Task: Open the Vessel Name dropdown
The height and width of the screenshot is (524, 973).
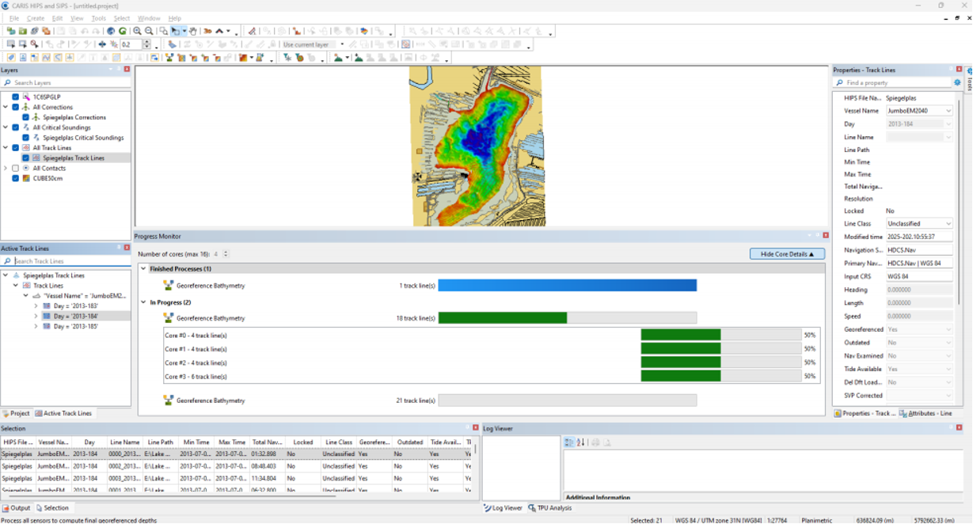Action: (948, 111)
